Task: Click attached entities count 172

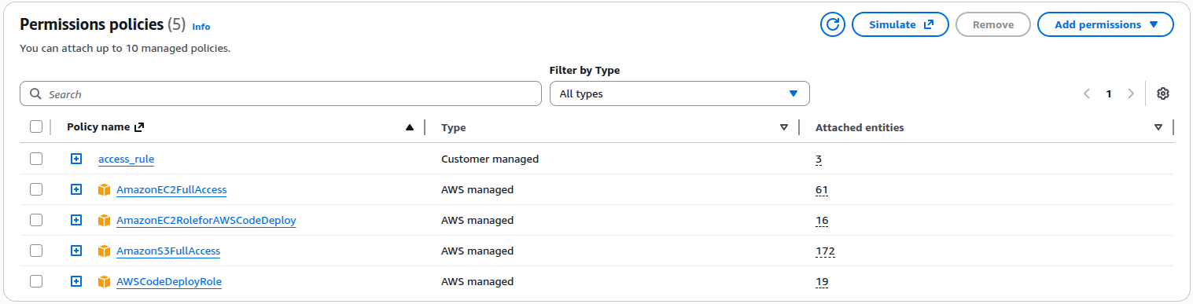Action: pos(825,251)
